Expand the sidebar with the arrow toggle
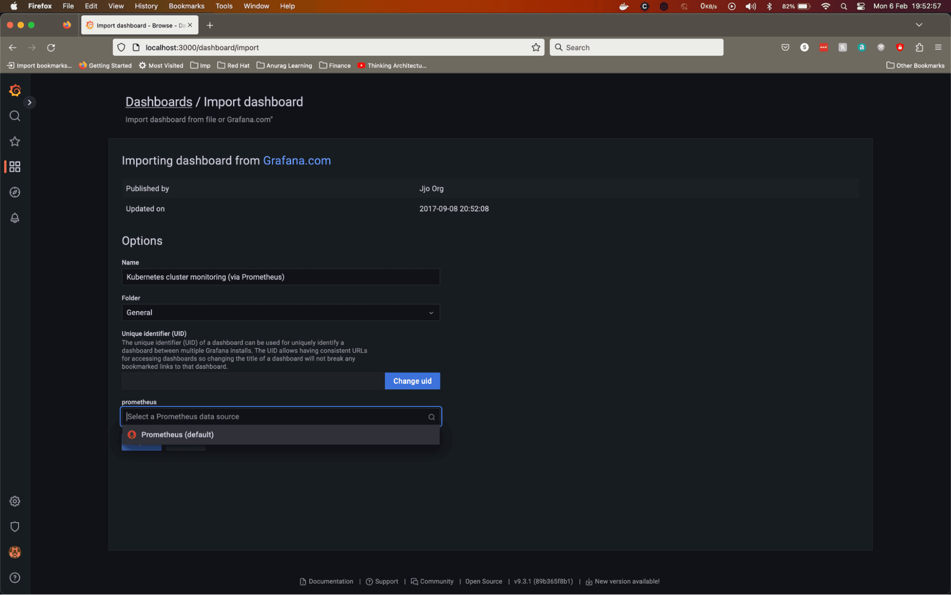 [29, 102]
